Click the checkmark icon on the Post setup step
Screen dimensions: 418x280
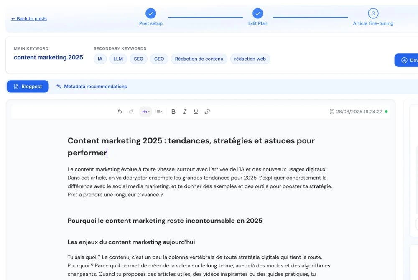point(151,13)
